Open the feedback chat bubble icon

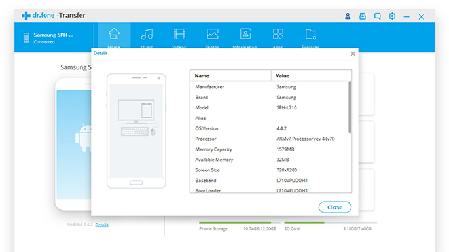(378, 16)
